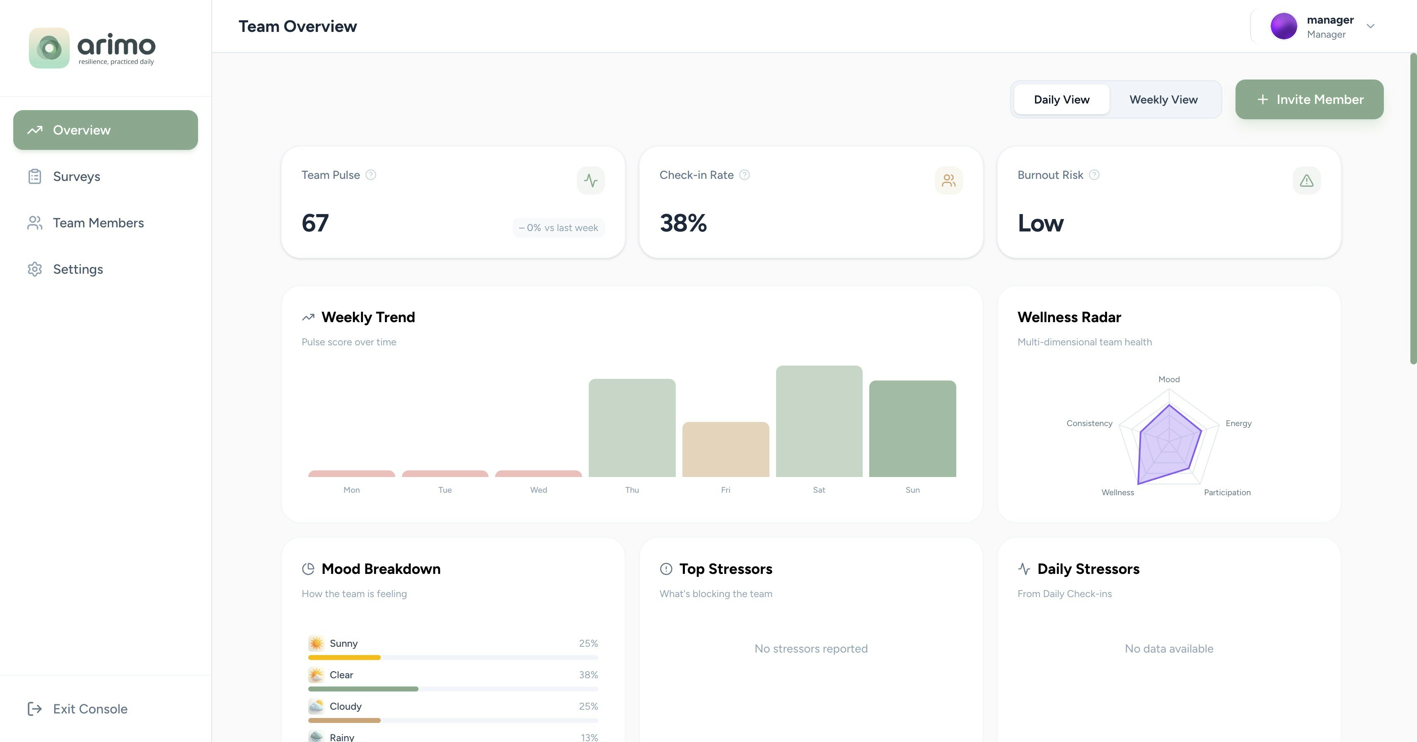Go to Settings in the sidebar
Screen dimensions: 1417x742
(x=77, y=269)
